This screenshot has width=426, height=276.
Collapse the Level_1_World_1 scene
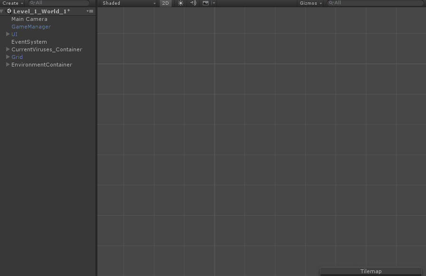[x=2, y=11]
